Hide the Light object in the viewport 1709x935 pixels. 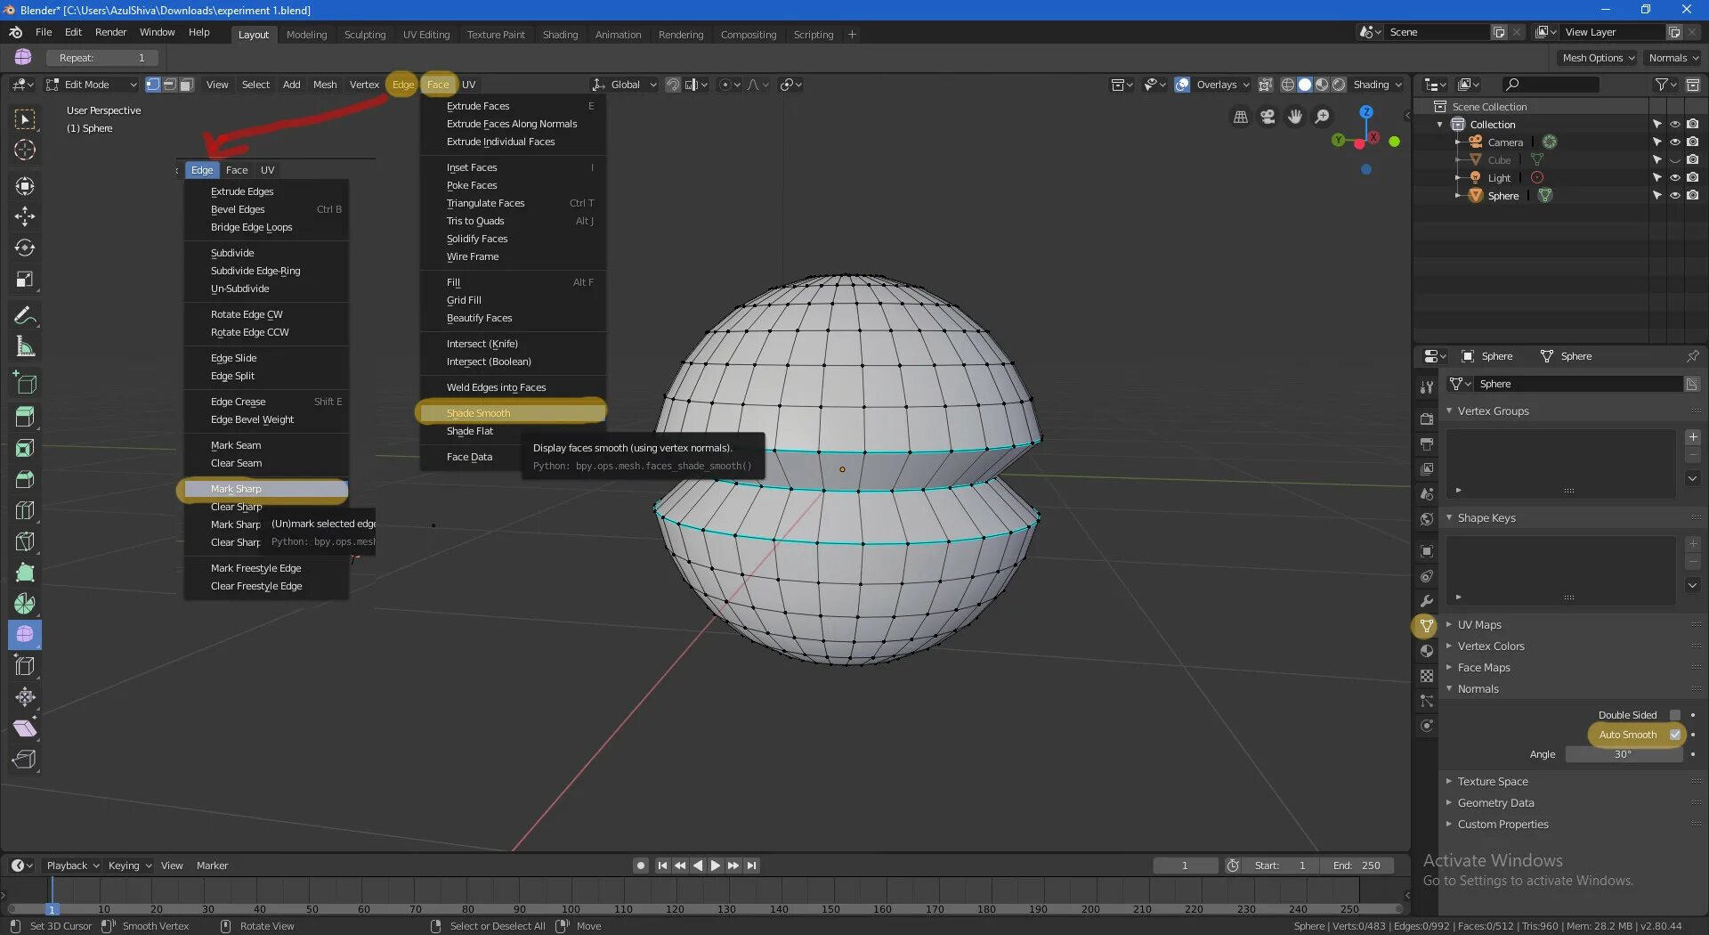pyautogui.click(x=1674, y=178)
